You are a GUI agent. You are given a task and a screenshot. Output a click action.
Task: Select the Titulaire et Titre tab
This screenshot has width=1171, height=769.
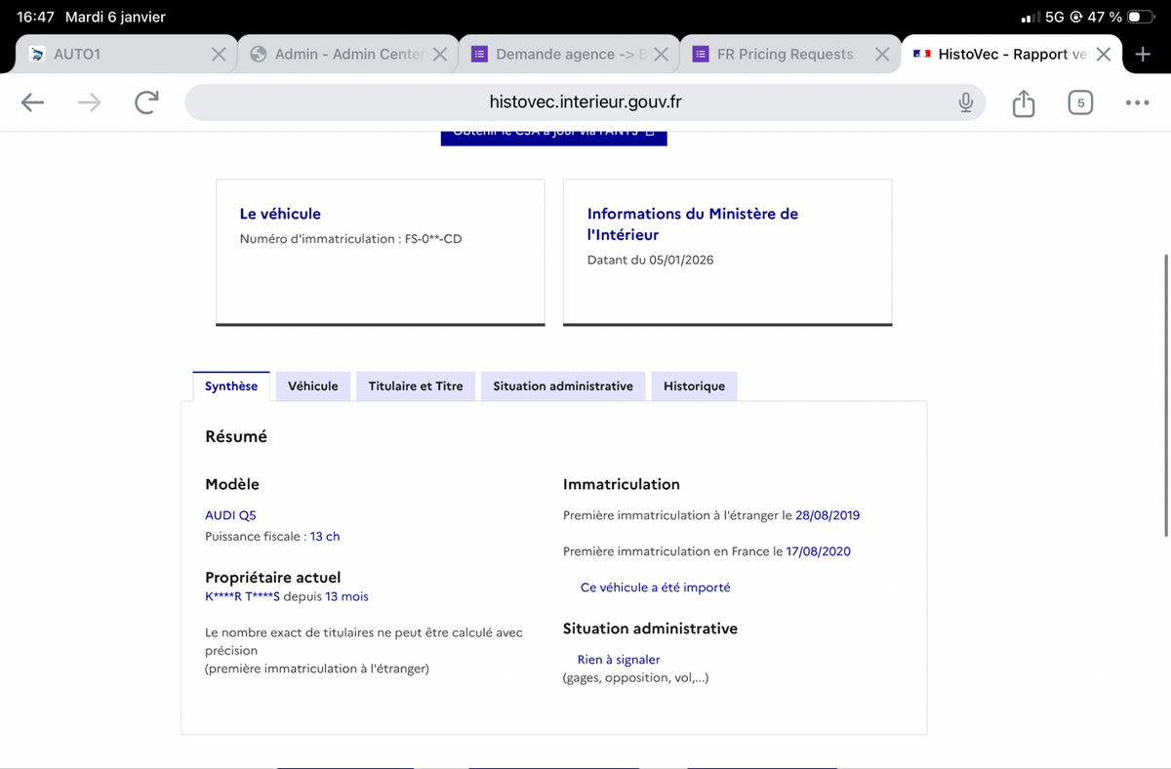click(415, 386)
